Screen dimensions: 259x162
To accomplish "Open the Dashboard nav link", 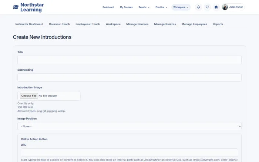I will [108, 7].
